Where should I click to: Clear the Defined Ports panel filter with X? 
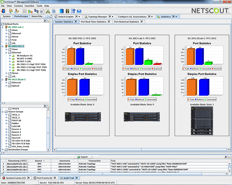click(45, 21)
